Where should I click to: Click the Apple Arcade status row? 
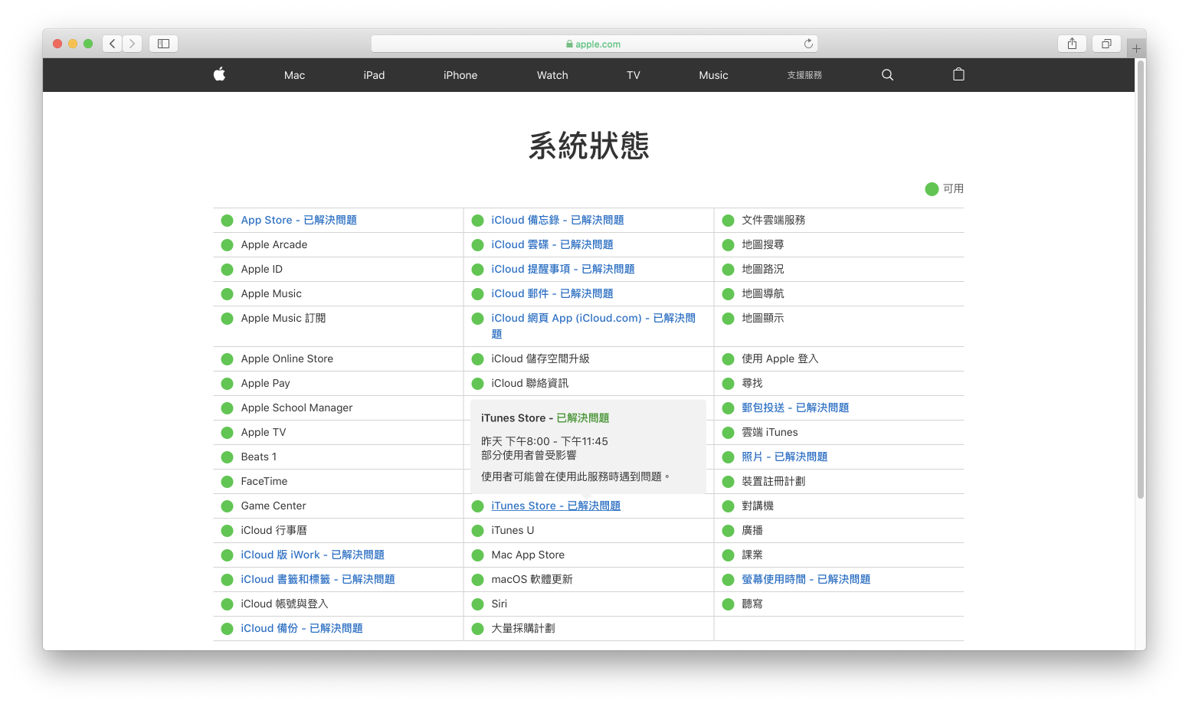[x=338, y=244]
